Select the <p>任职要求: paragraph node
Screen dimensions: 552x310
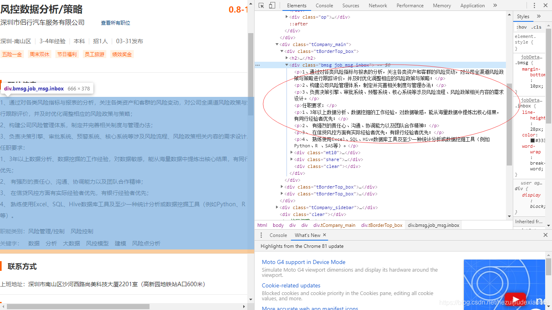pyautogui.click(x=315, y=105)
